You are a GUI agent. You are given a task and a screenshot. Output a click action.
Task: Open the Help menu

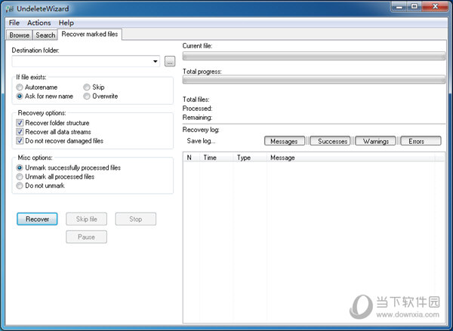click(x=66, y=23)
